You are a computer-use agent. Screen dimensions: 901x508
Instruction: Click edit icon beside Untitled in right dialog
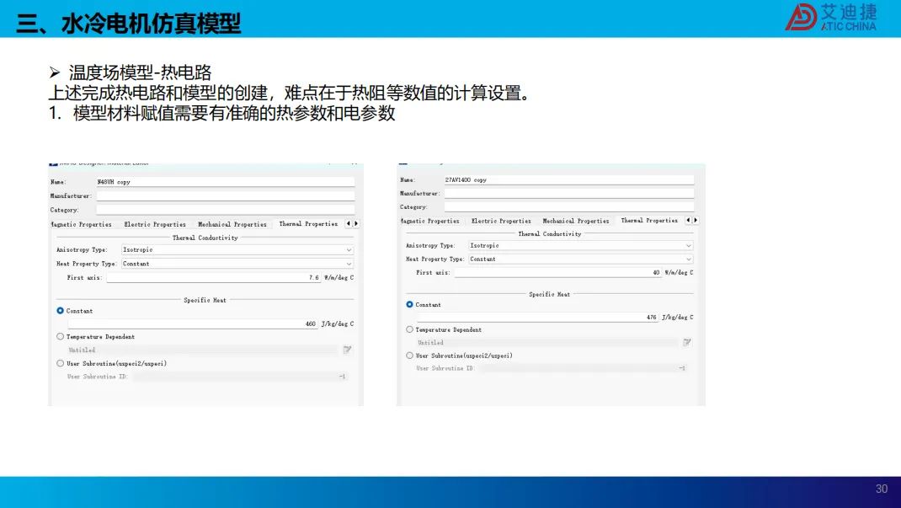coord(686,342)
